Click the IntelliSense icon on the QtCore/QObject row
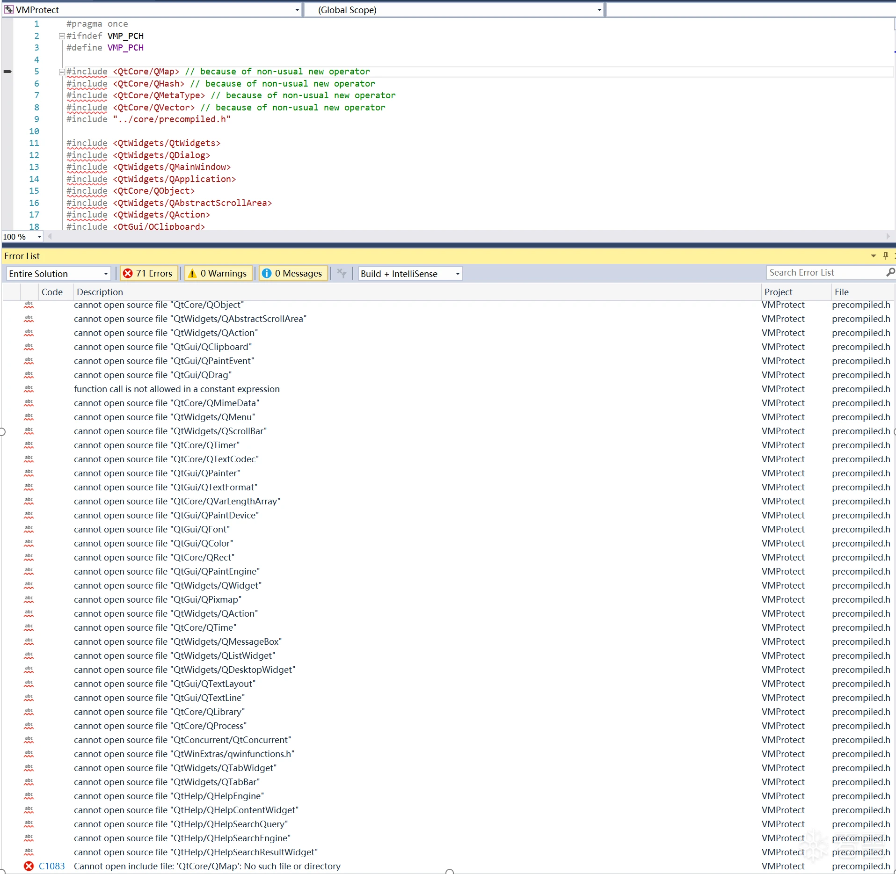This screenshot has height=874, width=896. 29,305
